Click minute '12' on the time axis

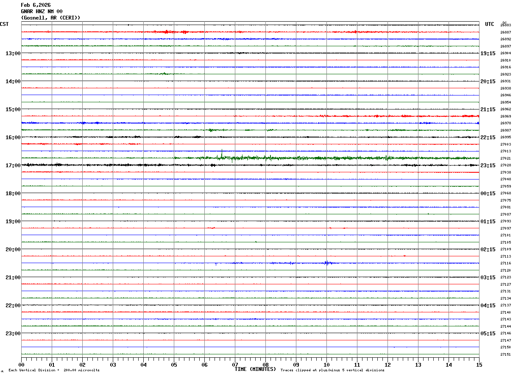[x=388, y=365]
